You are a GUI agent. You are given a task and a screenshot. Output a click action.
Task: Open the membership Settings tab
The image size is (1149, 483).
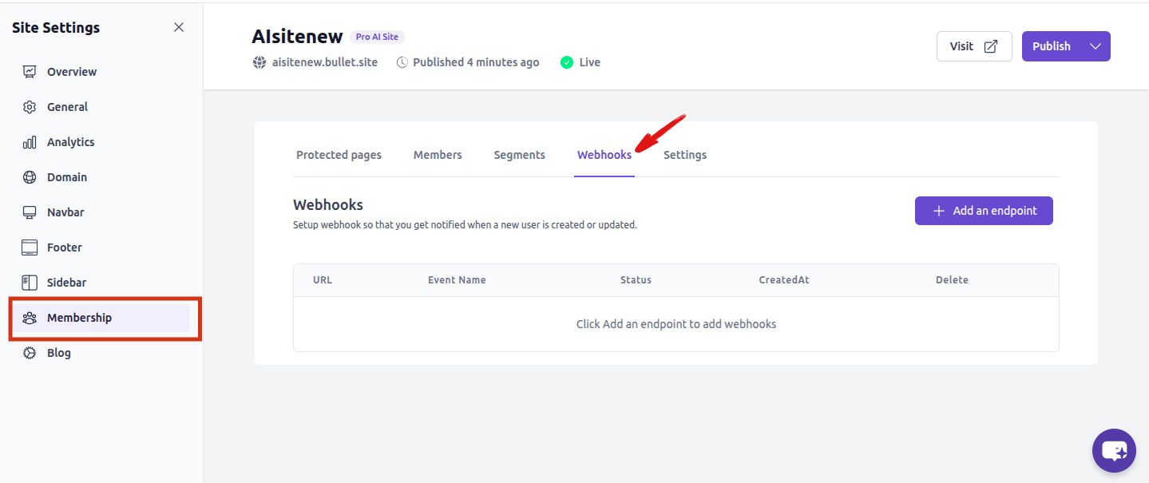[x=684, y=155]
